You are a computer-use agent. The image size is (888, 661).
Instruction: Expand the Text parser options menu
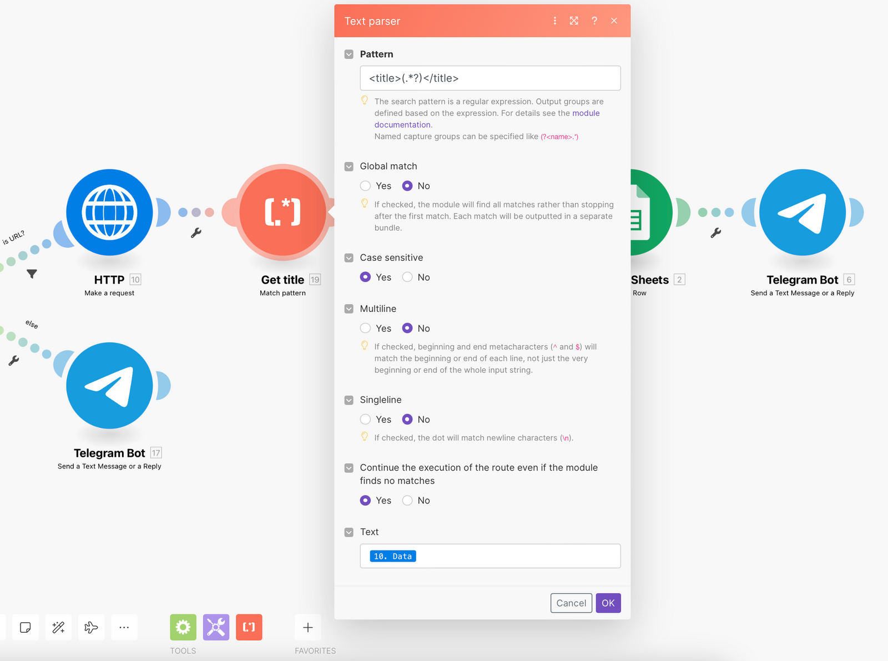pyautogui.click(x=554, y=21)
